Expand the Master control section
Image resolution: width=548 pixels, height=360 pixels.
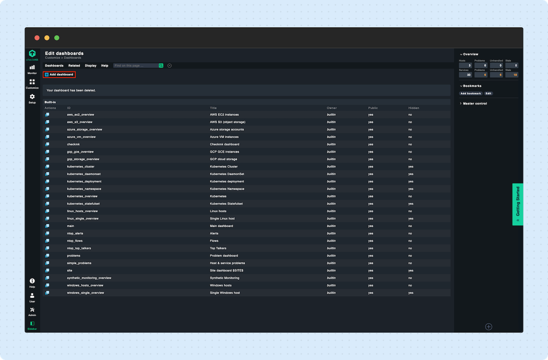click(x=473, y=103)
